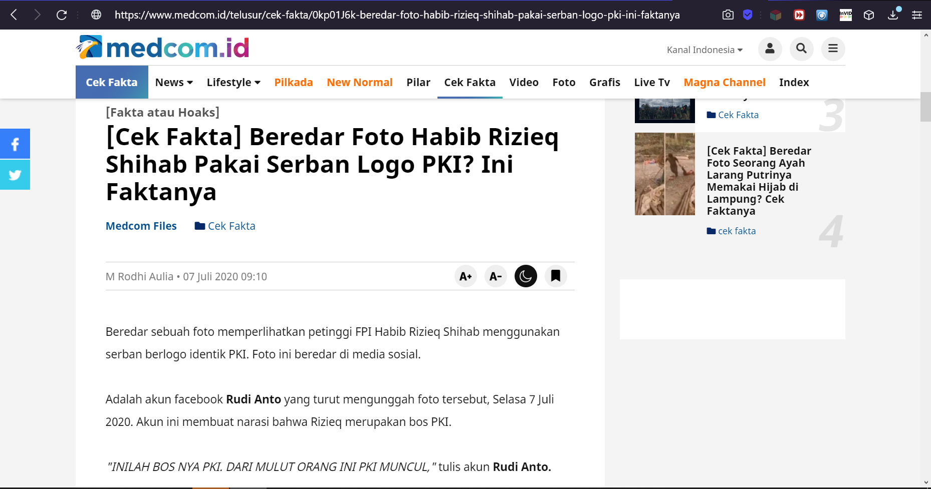The height and width of the screenshot is (489, 931).
Task: Open site search magnifier icon
Action: (801, 49)
